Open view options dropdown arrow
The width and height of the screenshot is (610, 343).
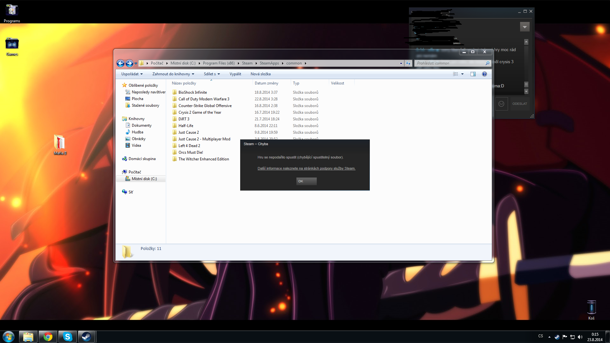(462, 74)
